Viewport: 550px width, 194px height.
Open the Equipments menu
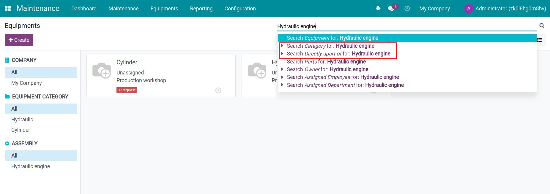(164, 9)
